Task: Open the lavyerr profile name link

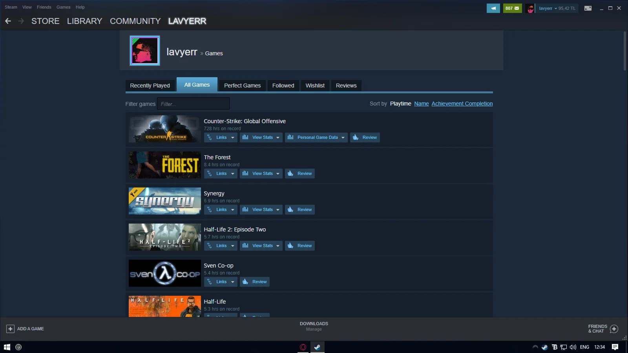Action: [182, 52]
